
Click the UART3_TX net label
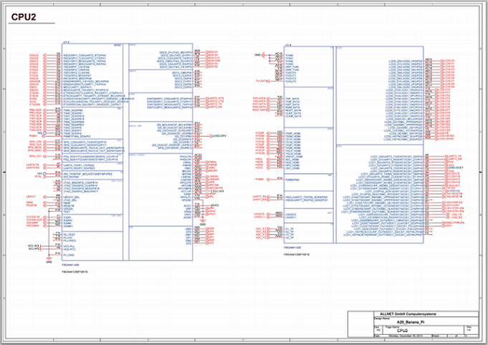point(454,156)
